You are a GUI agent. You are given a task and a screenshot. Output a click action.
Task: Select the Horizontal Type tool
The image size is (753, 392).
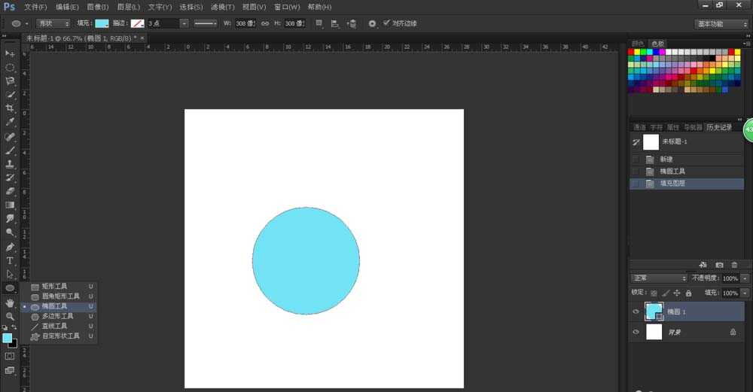tap(11, 260)
